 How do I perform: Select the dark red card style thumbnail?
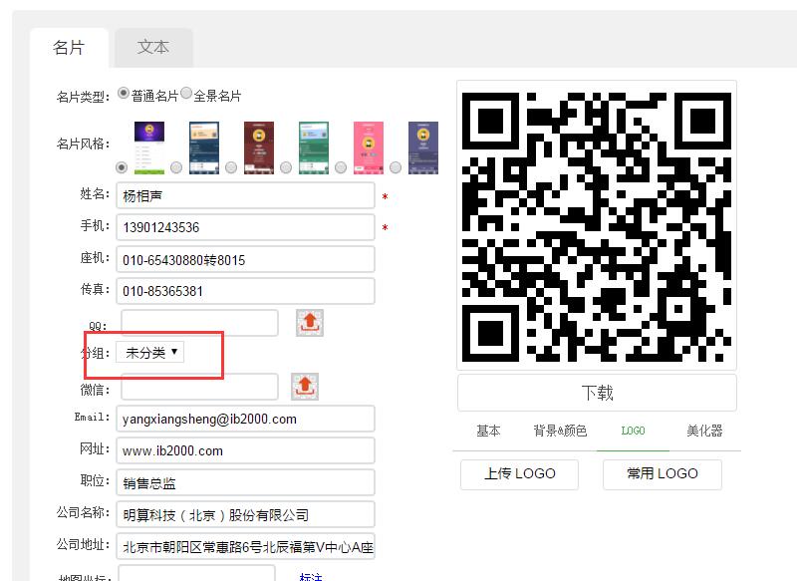click(x=259, y=146)
